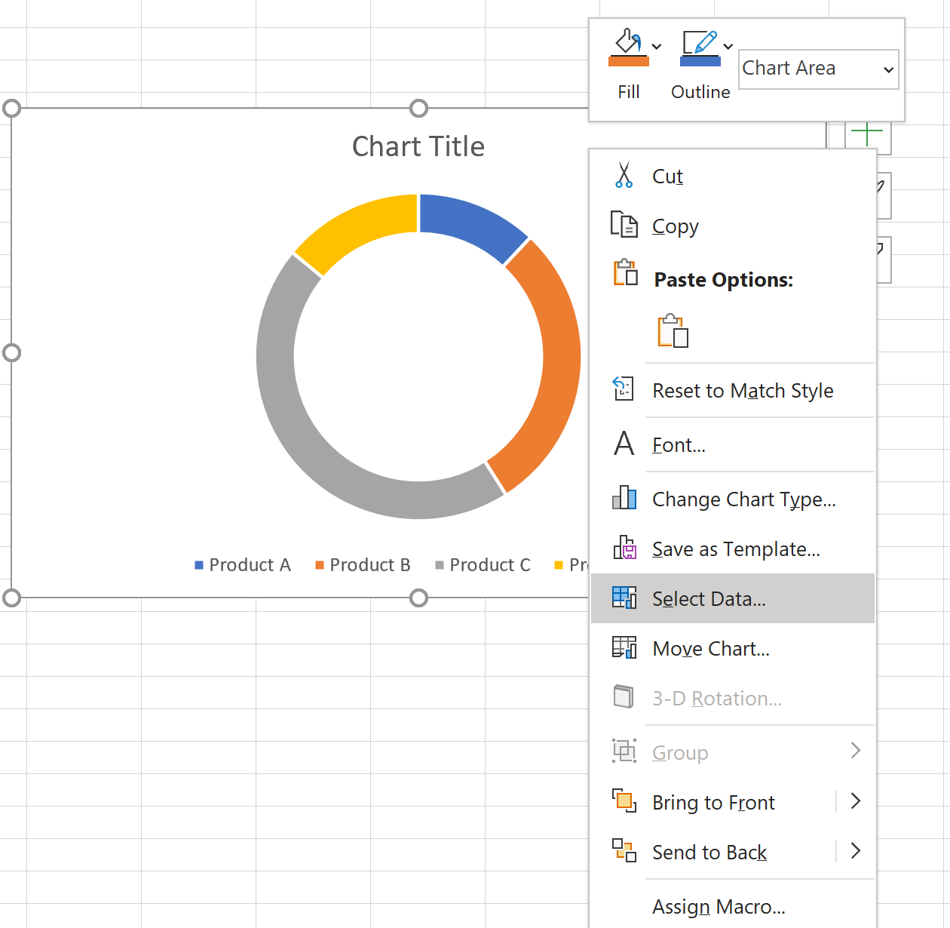The width and height of the screenshot is (950, 928).
Task: Click the Change Chart Type icon
Action: (x=624, y=498)
